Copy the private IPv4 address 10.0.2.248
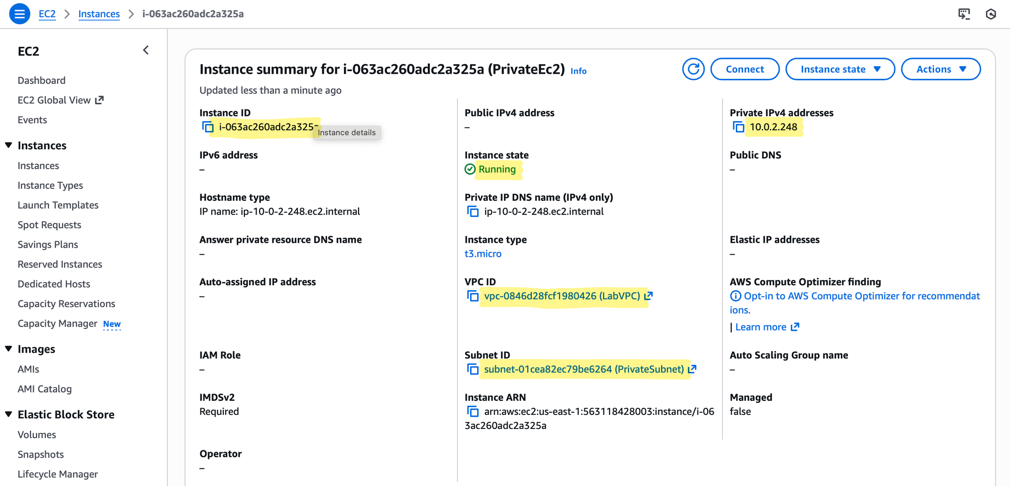Image resolution: width=1010 pixels, height=486 pixels. [x=738, y=127]
